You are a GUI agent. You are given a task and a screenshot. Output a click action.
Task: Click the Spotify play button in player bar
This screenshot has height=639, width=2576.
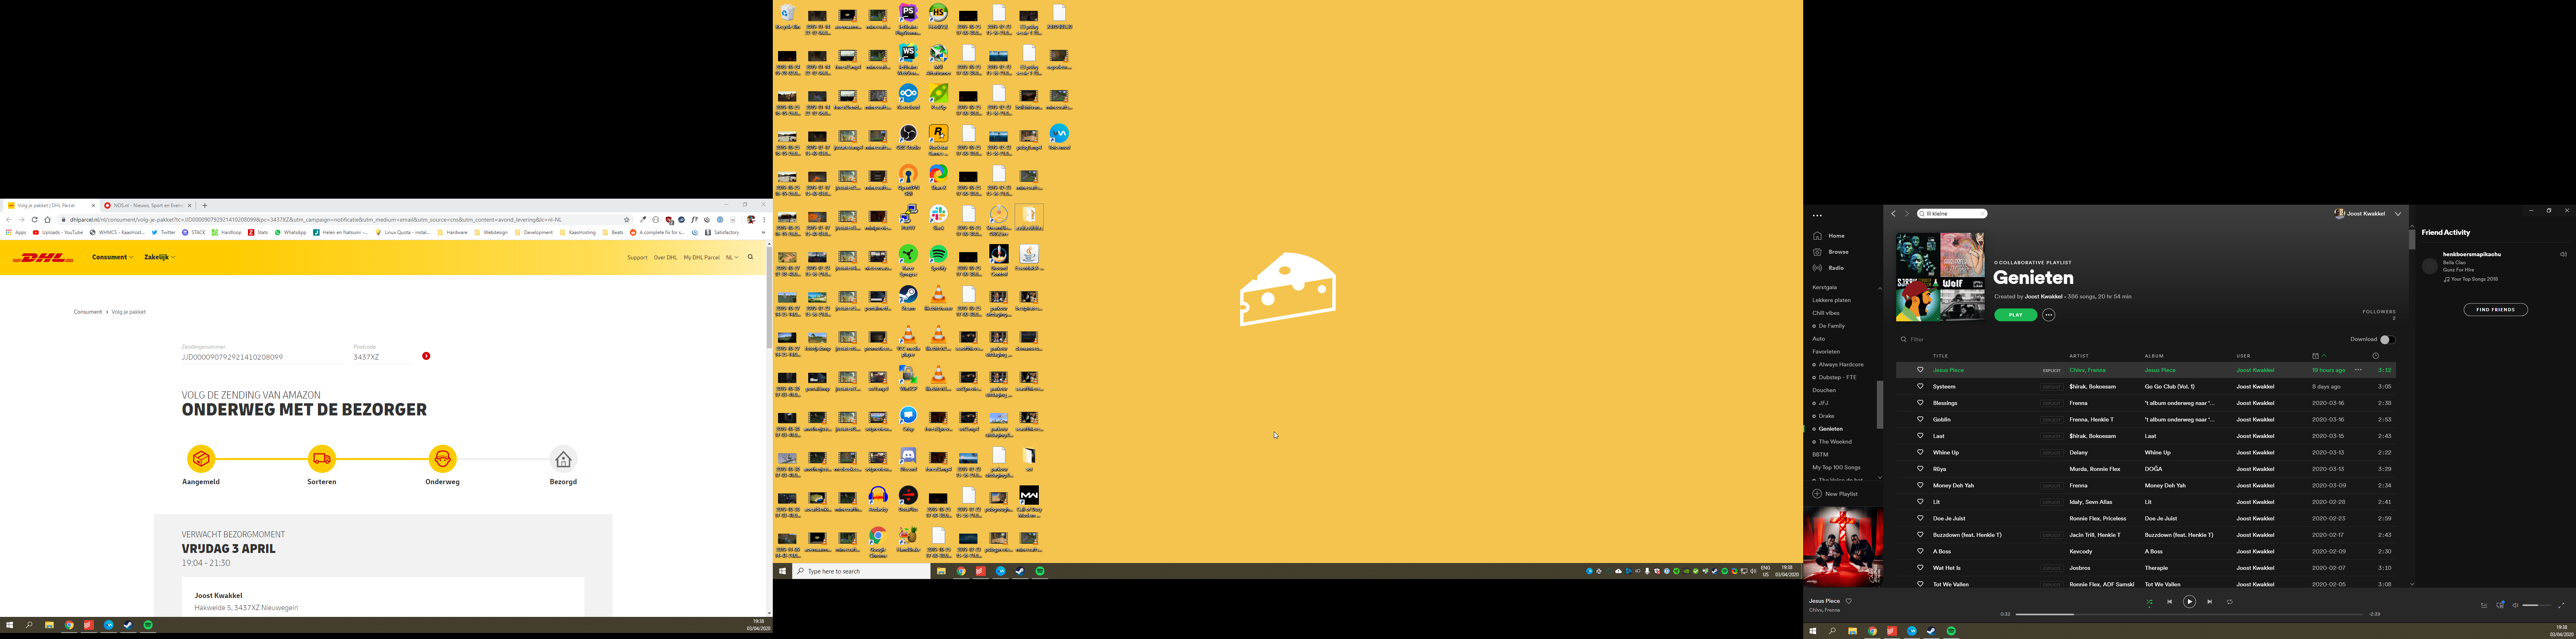(2189, 602)
